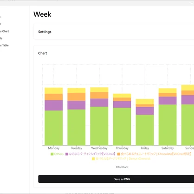
Task: Click the green Others segment of the Thursday bar
Action: pos(122,126)
